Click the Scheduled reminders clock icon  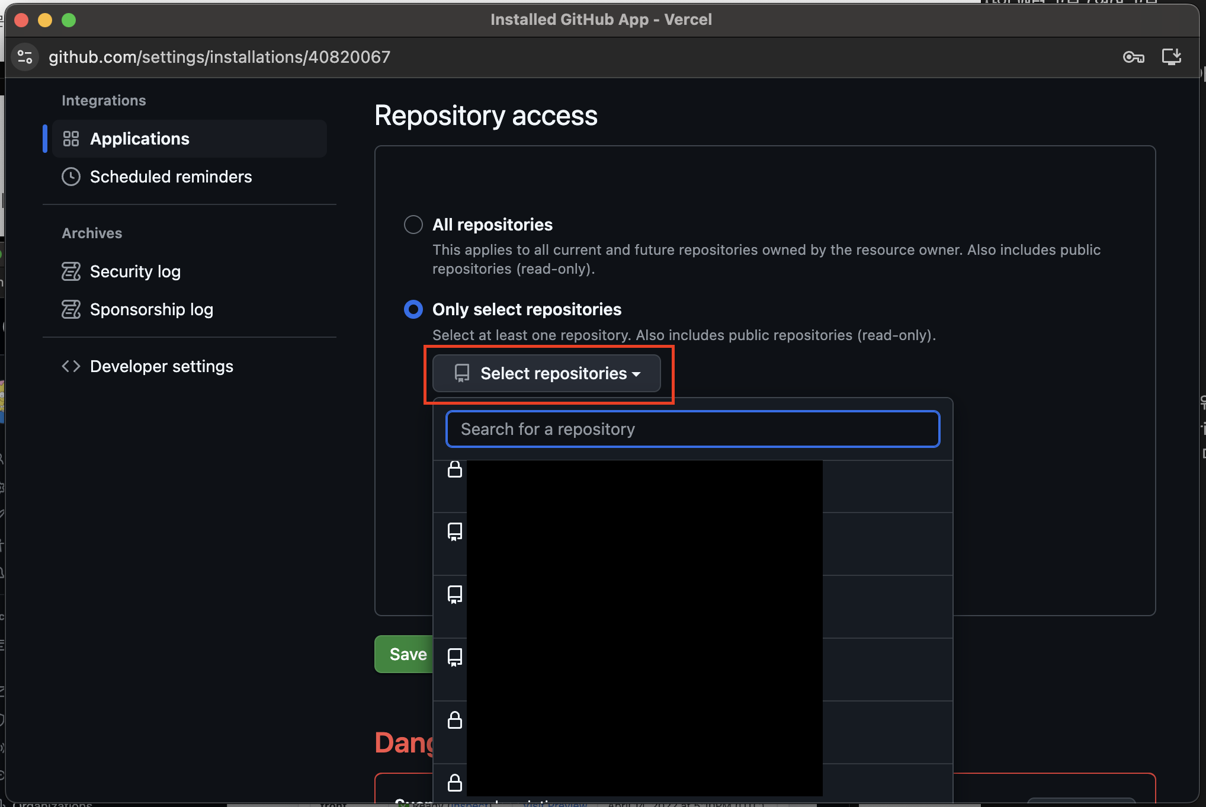pos(71,177)
